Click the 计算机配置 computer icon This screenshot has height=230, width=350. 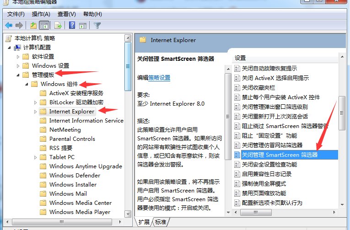pos(17,48)
